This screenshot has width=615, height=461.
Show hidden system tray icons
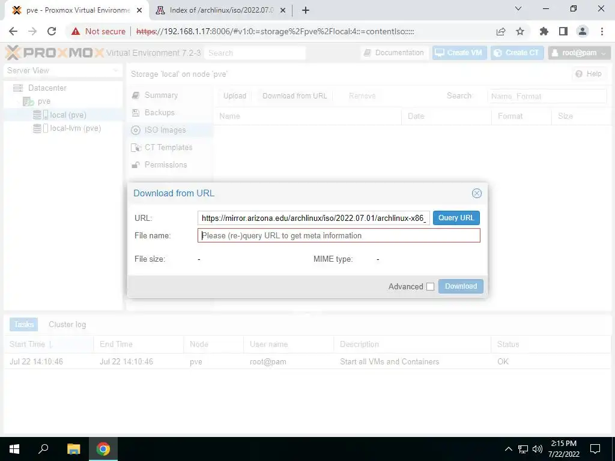(x=508, y=449)
